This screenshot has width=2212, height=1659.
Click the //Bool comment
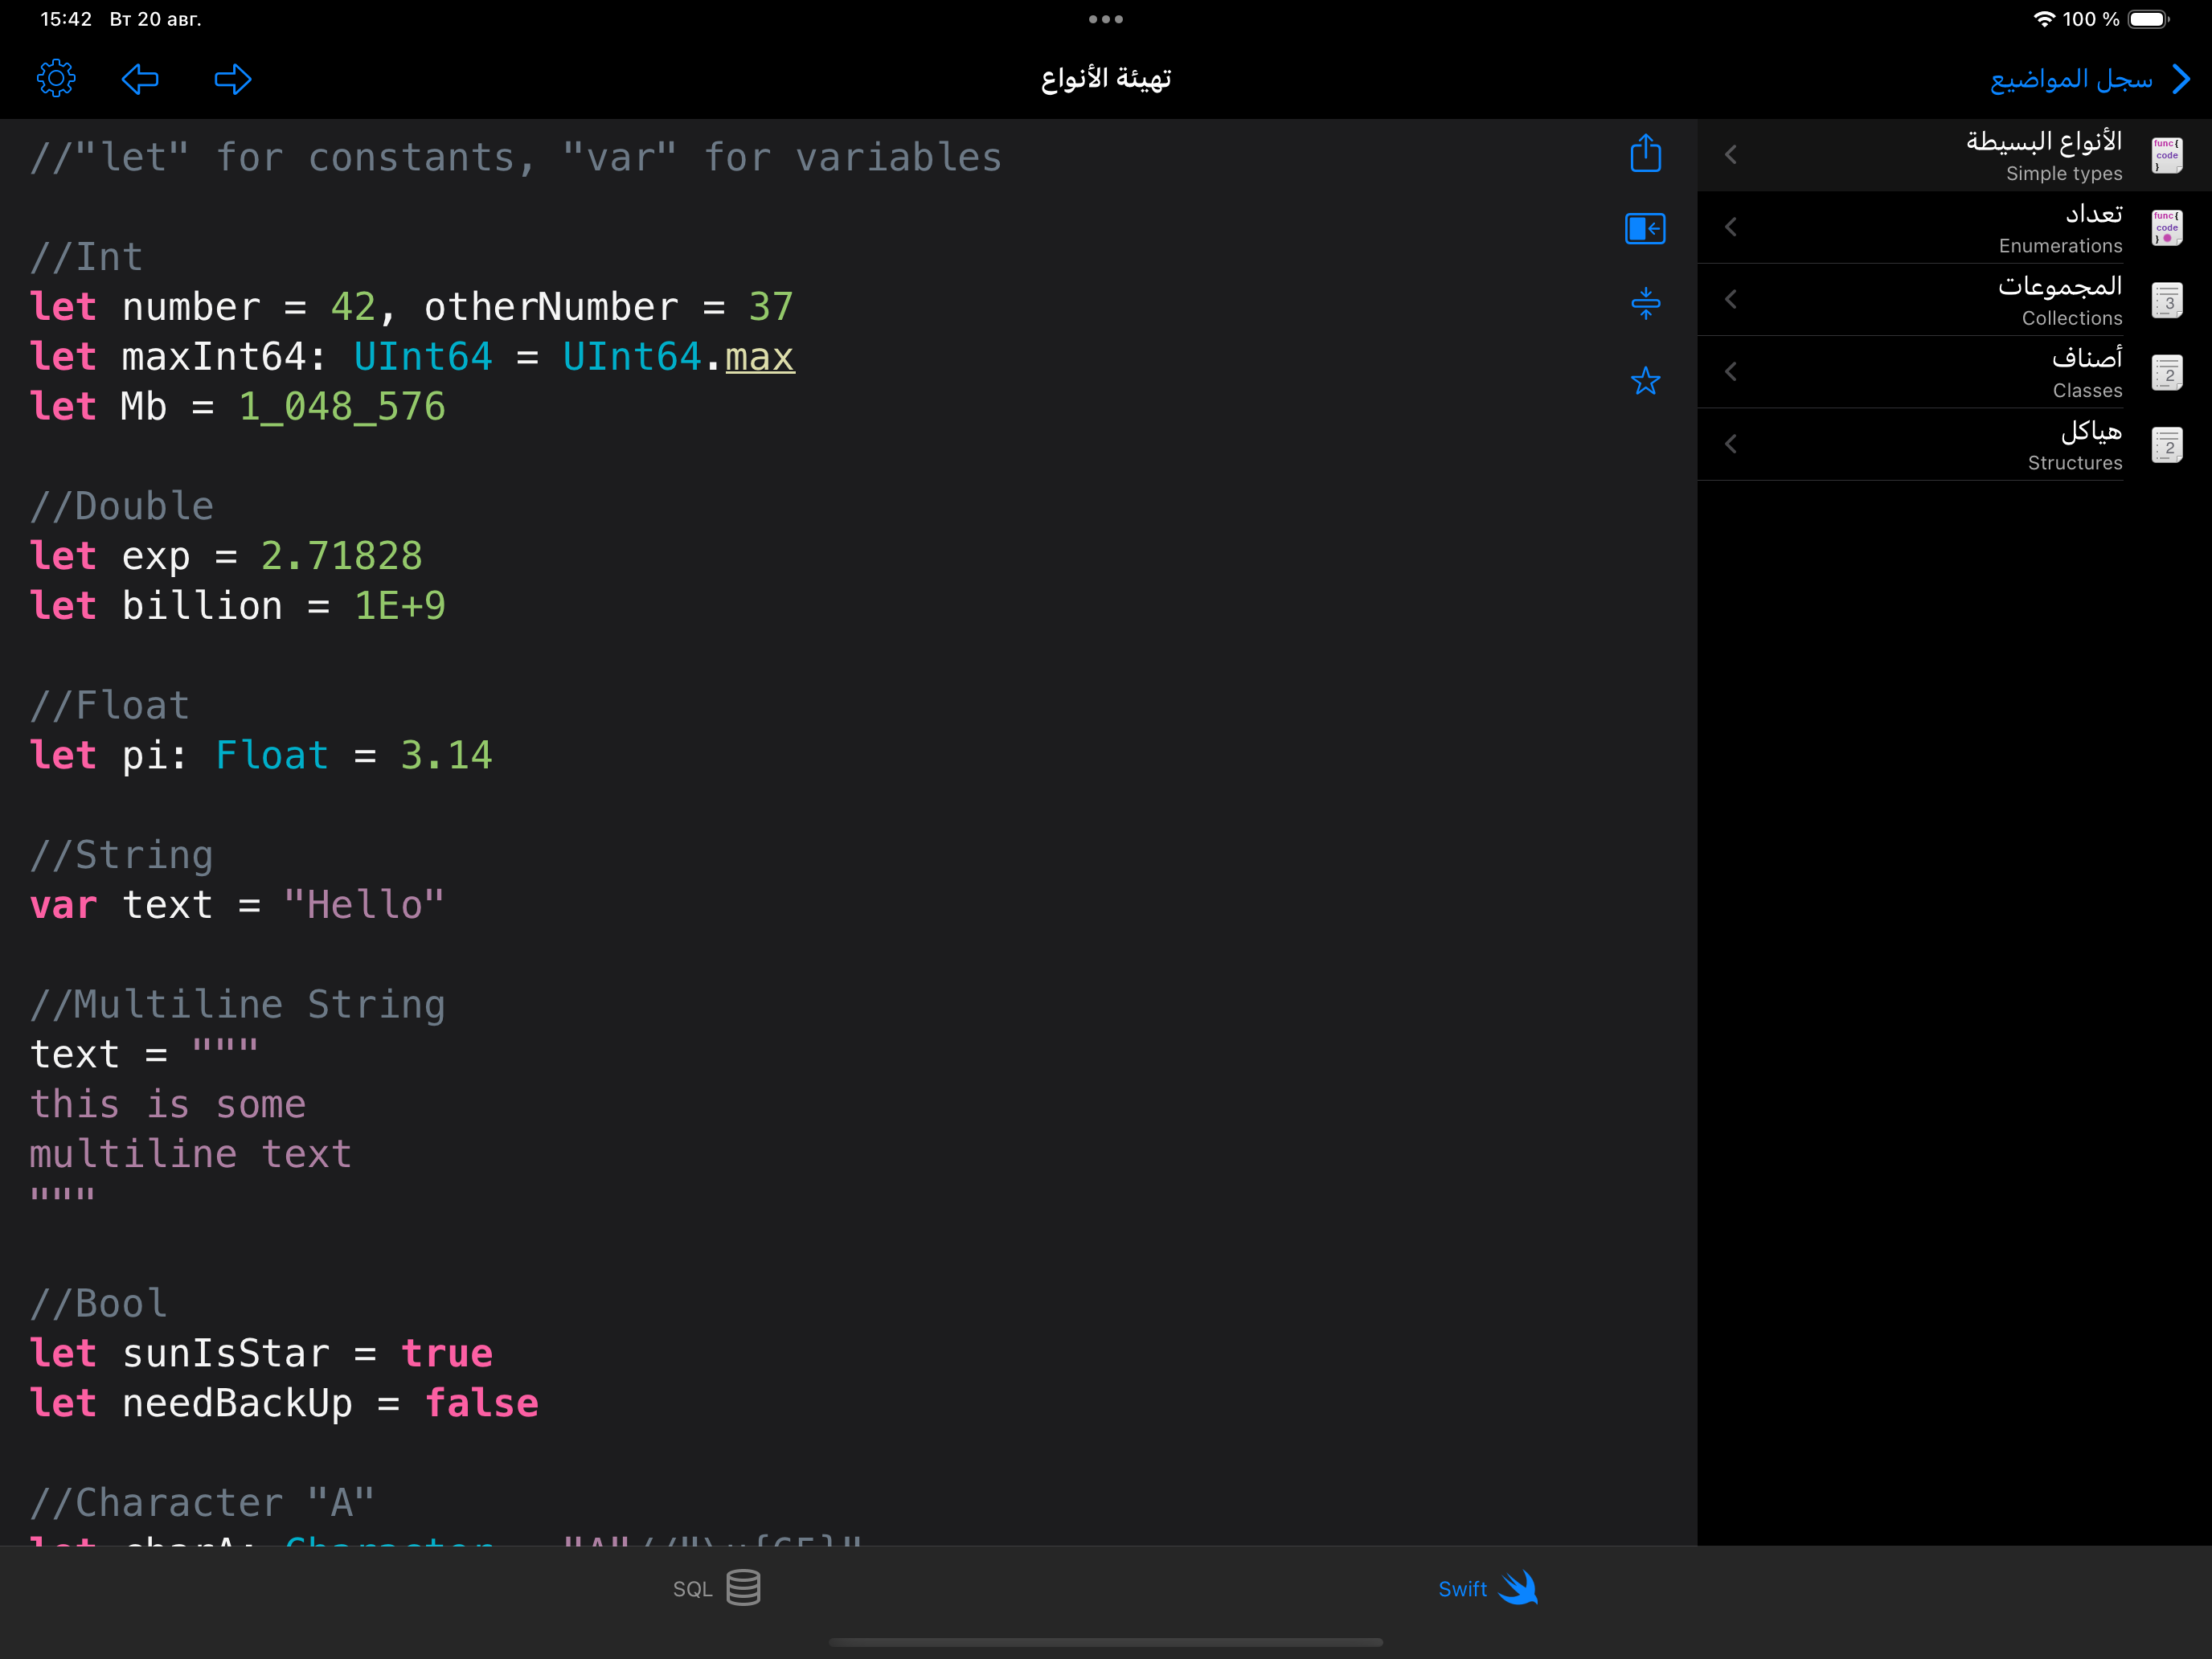tap(99, 1304)
